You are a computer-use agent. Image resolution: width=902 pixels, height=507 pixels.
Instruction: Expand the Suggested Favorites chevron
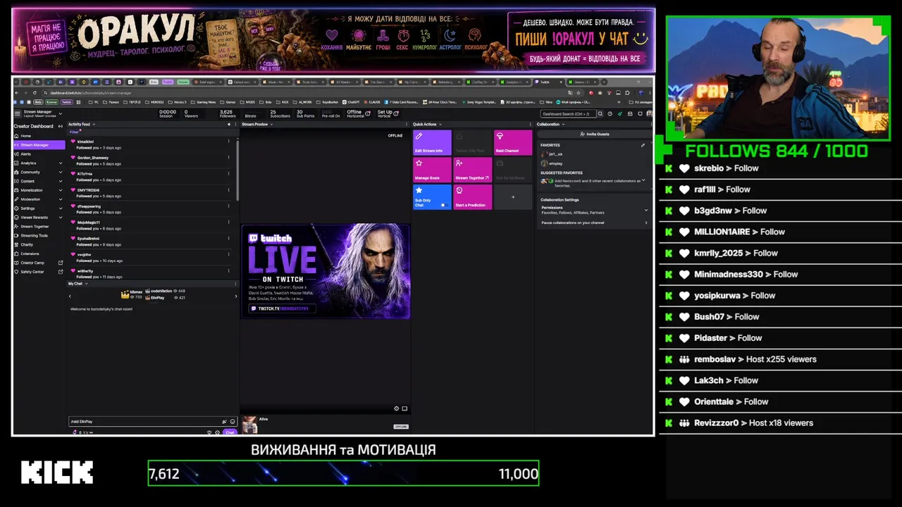pos(643,180)
